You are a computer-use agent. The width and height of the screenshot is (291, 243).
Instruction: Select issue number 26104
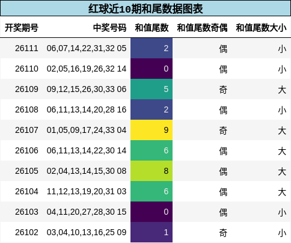tap(26, 191)
